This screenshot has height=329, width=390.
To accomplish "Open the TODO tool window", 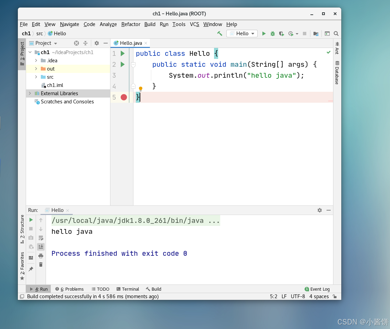I will [101, 289].
